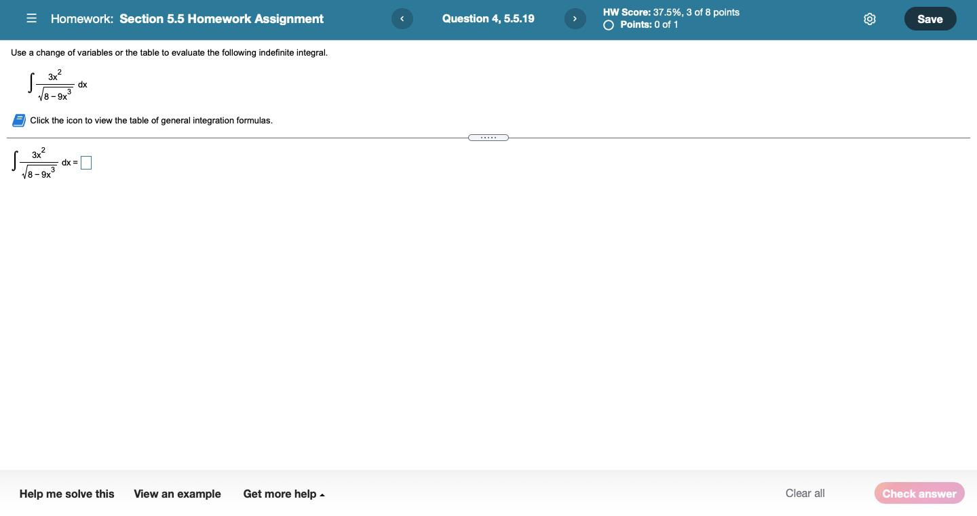Click the gear icon in the top bar
This screenshot has height=516, width=977.
869,18
